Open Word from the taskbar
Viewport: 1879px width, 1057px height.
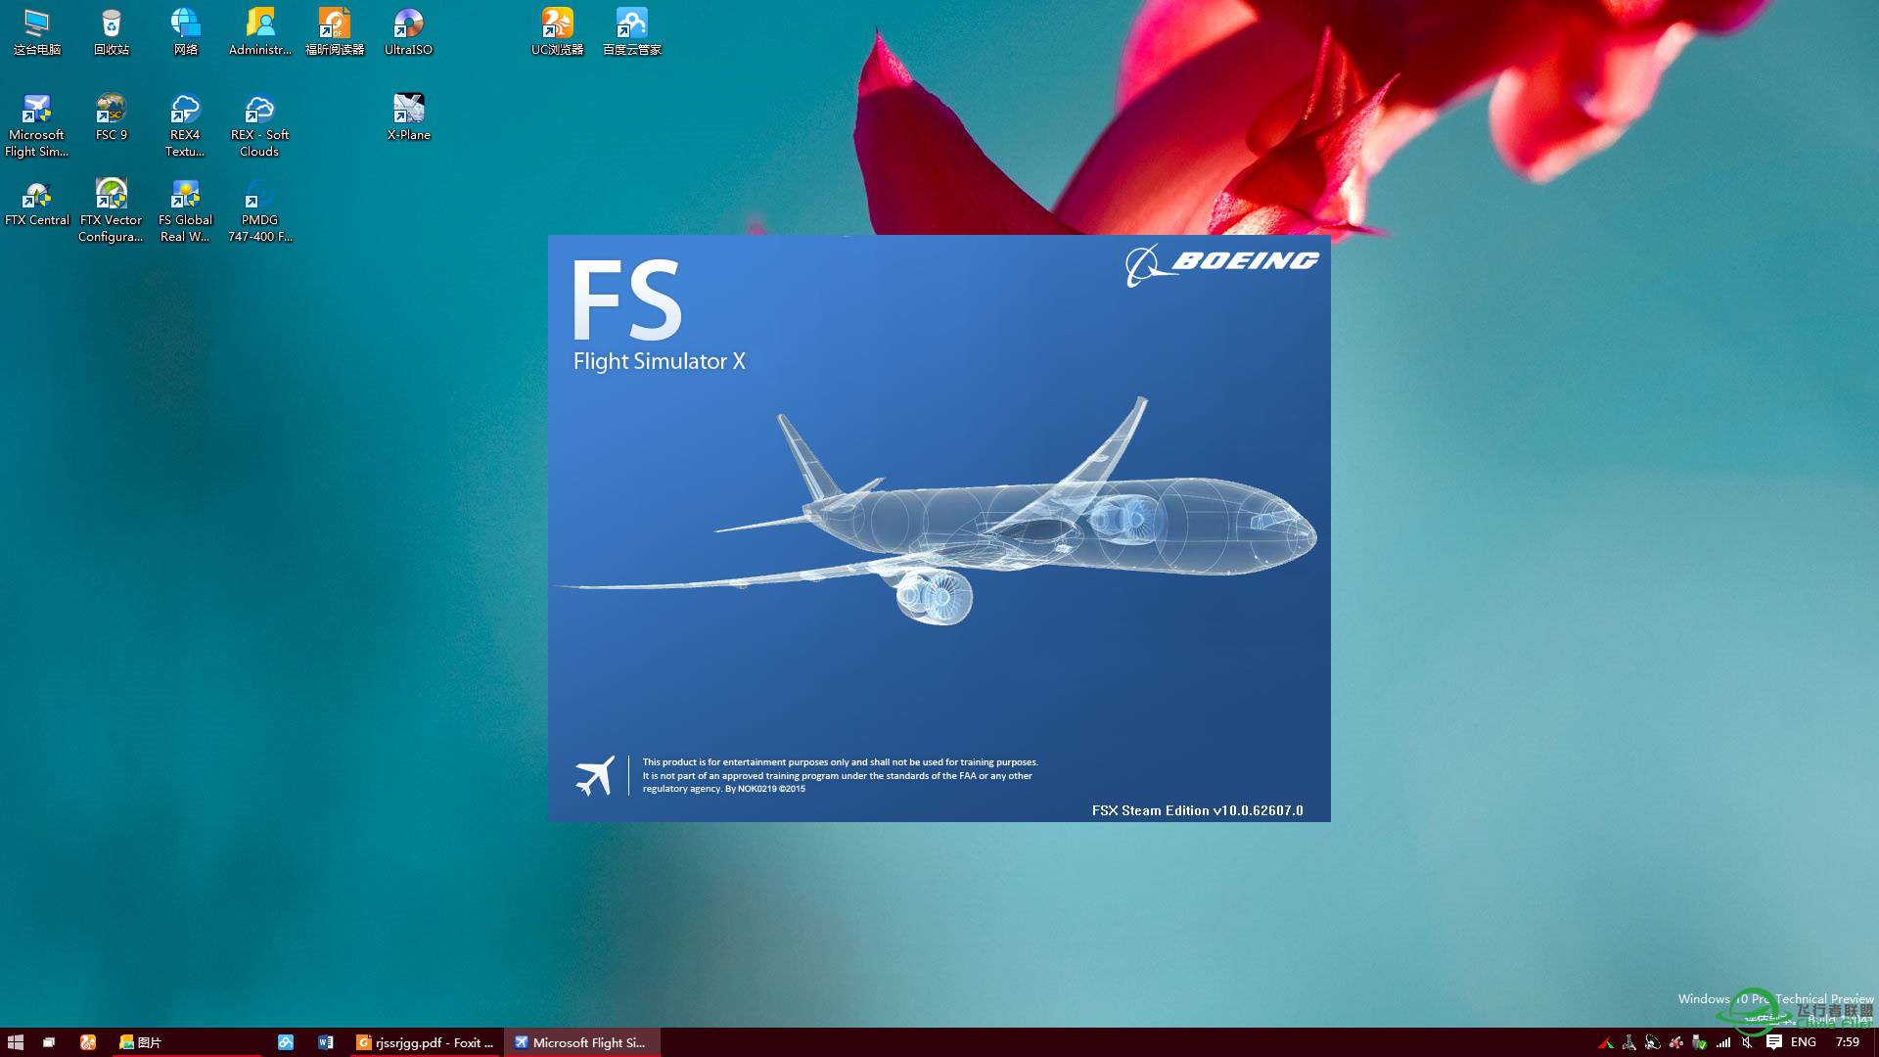(326, 1042)
